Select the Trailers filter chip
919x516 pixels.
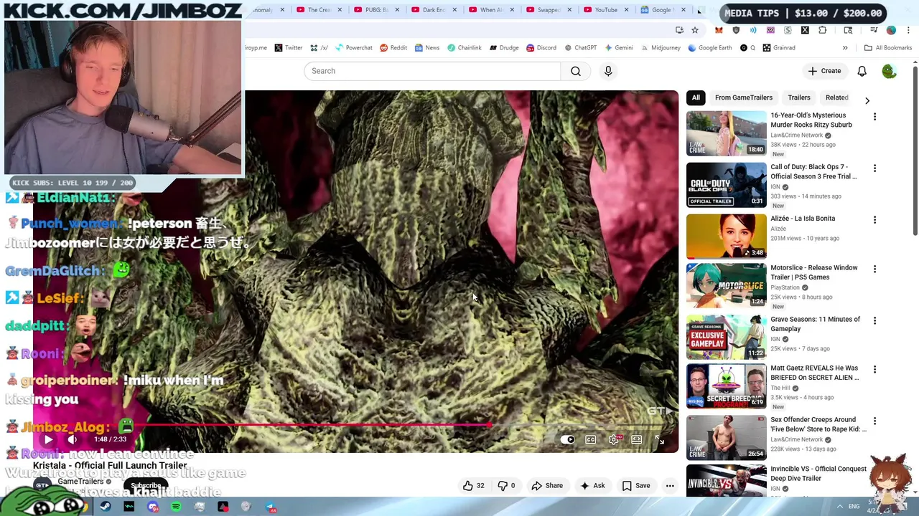pyautogui.click(x=799, y=97)
